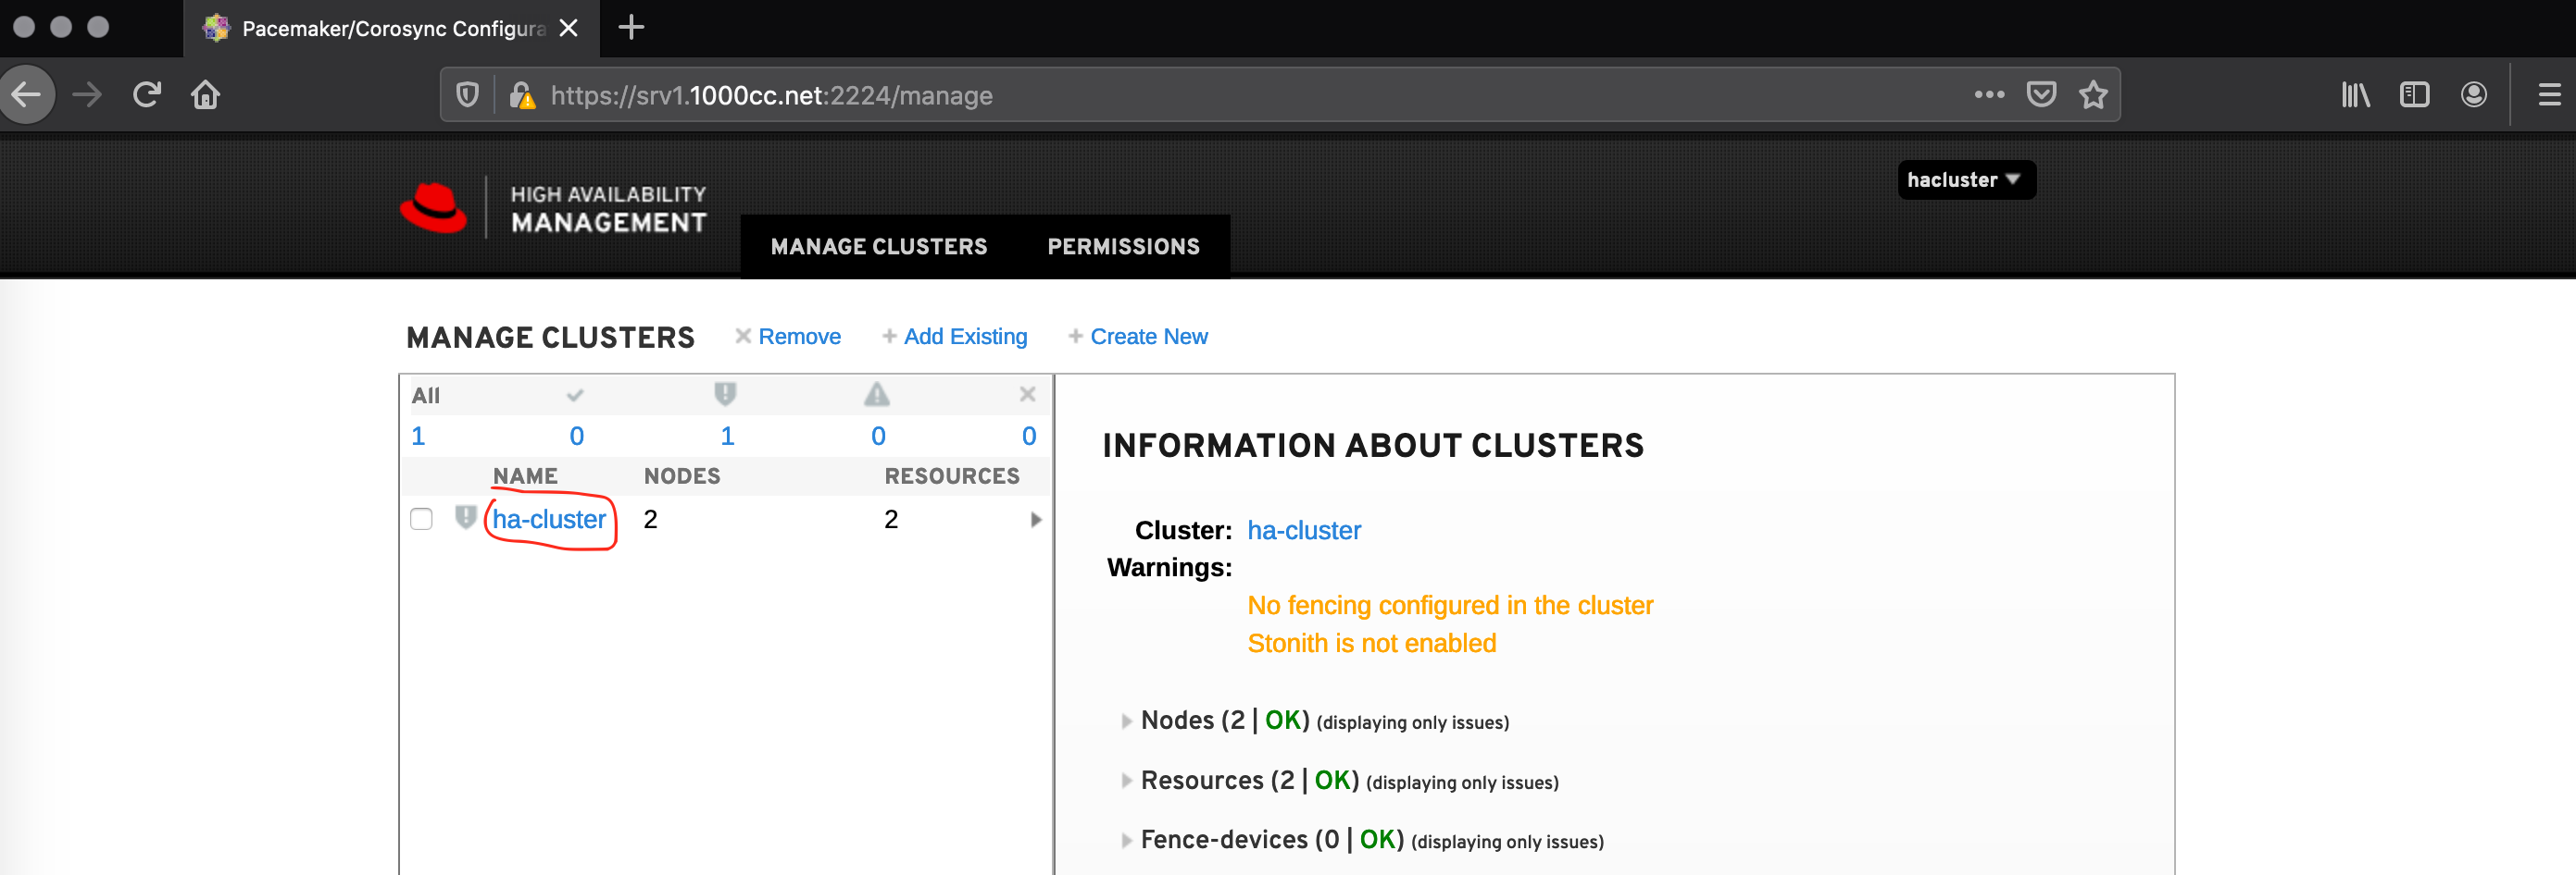Go back with the browser back arrow

[x=26, y=95]
